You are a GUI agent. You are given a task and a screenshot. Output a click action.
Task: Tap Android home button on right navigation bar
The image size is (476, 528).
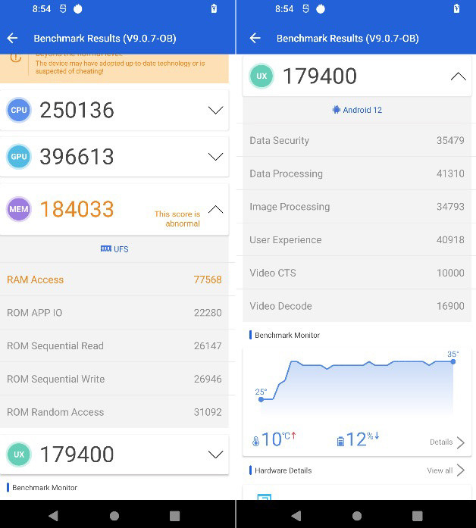click(357, 516)
